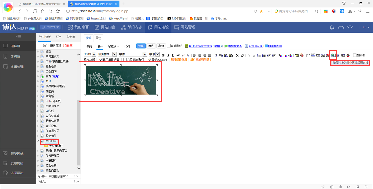Click the cloud icon in top bar
The image size is (373, 189).
coord(341,27)
